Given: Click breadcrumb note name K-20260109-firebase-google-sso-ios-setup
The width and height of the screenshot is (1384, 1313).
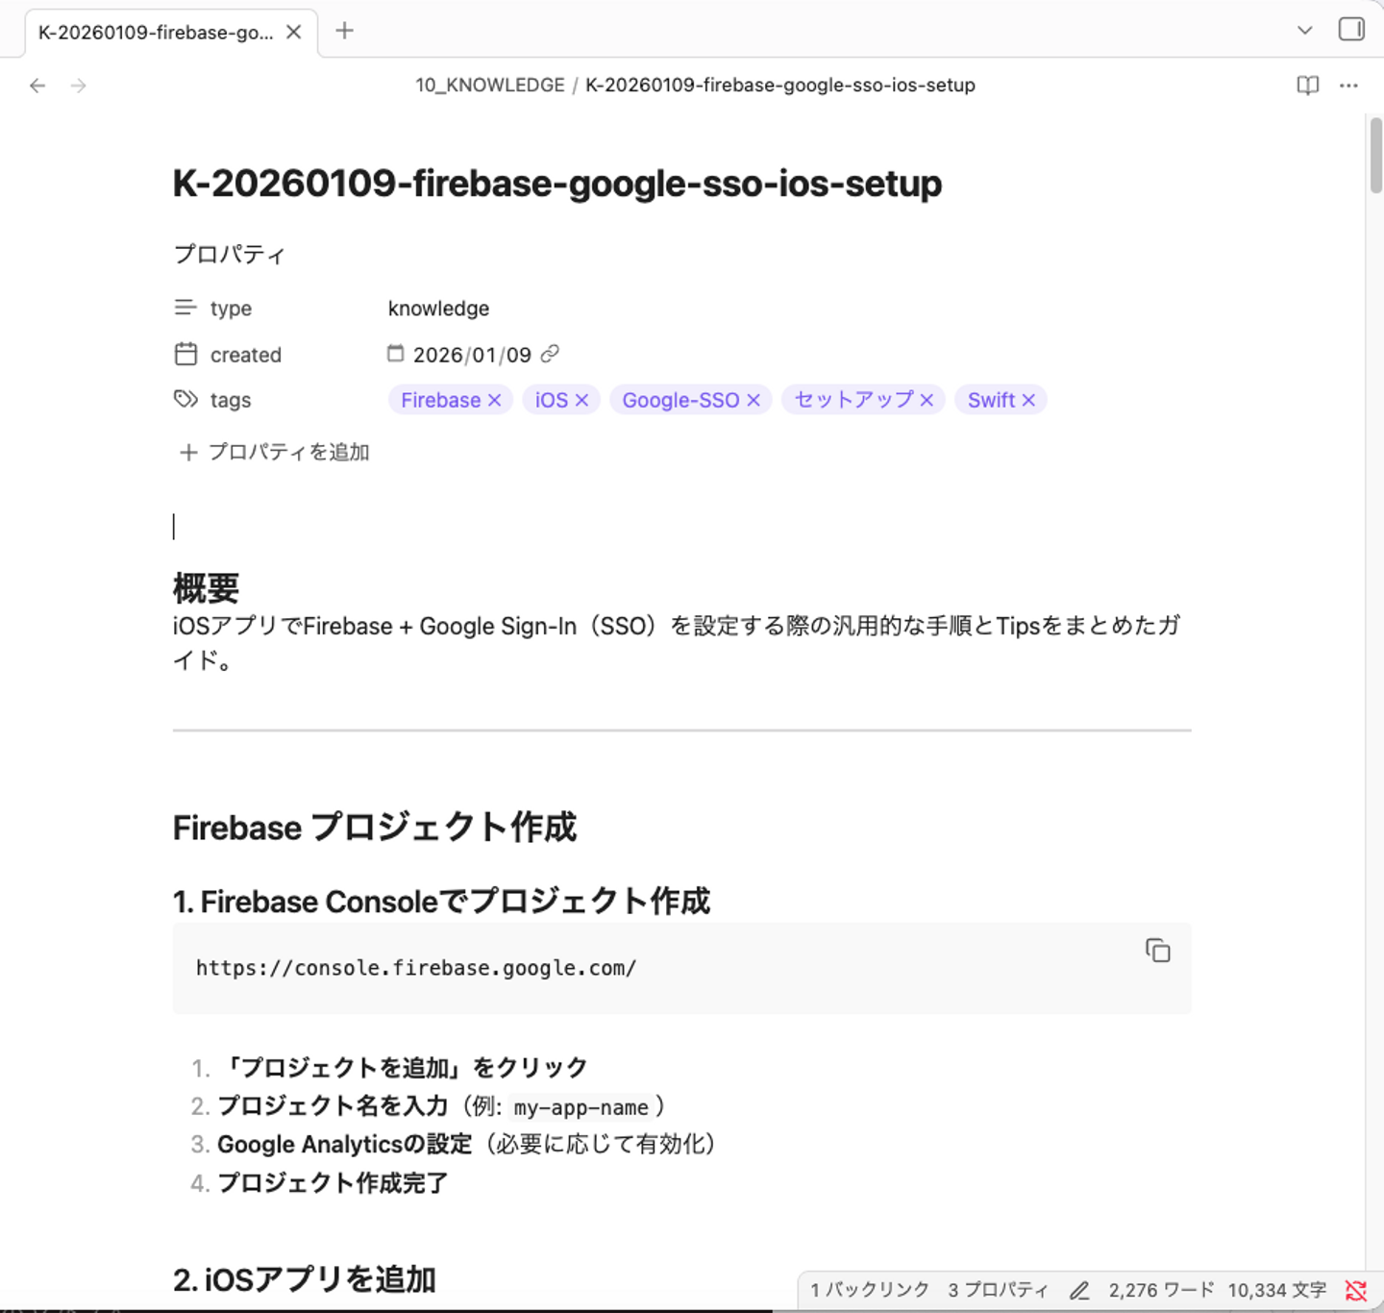Looking at the screenshot, I should tap(780, 85).
